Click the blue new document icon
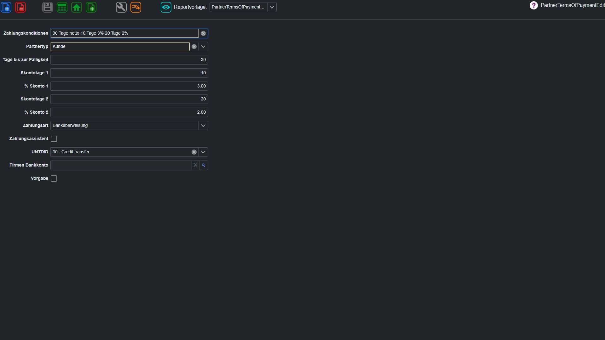Image resolution: width=605 pixels, height=340 pixels. [x=6, y=7]
